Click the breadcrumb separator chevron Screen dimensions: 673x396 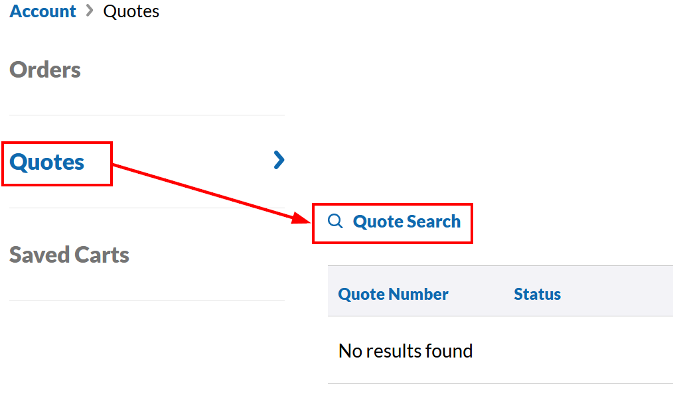pos(90,11)
